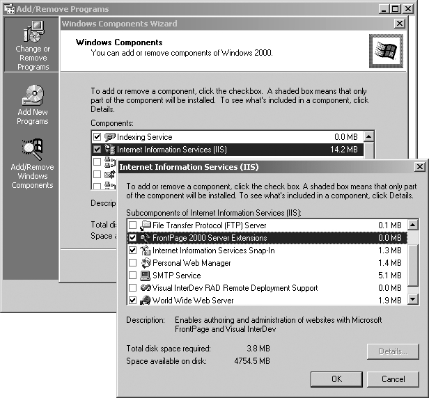Select Visual InterDev RAD Remote Deployment Support text

pyautogui.click(x=235, y=288)
